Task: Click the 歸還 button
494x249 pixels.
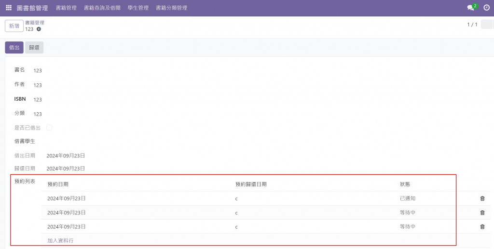Action: (x=34, y=48)
